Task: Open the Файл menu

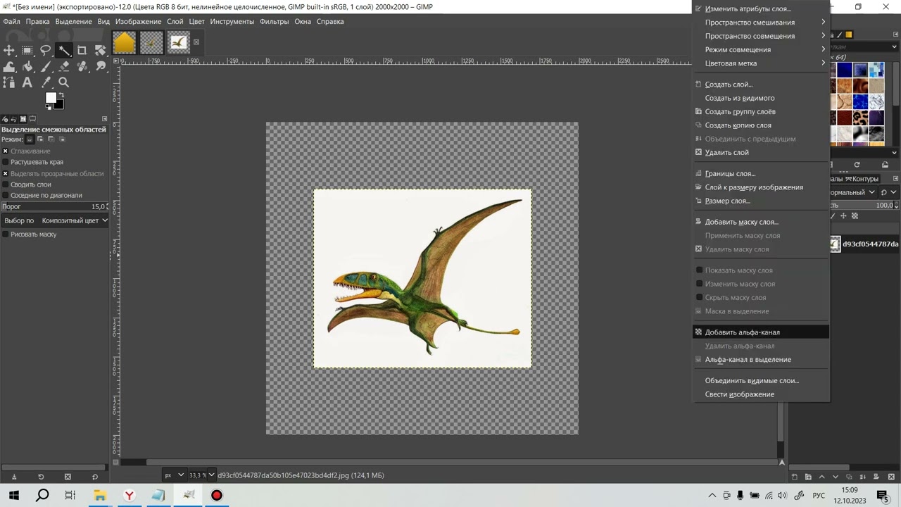Action: pos(11,22)
